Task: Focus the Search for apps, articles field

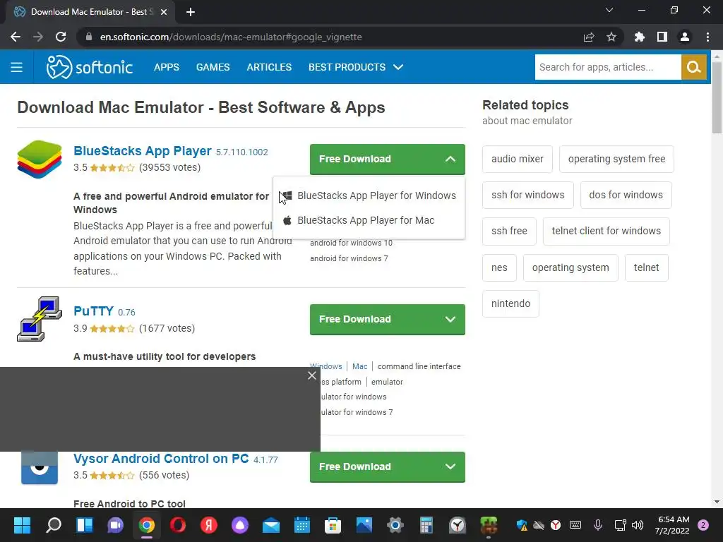Action: (608, 67)
